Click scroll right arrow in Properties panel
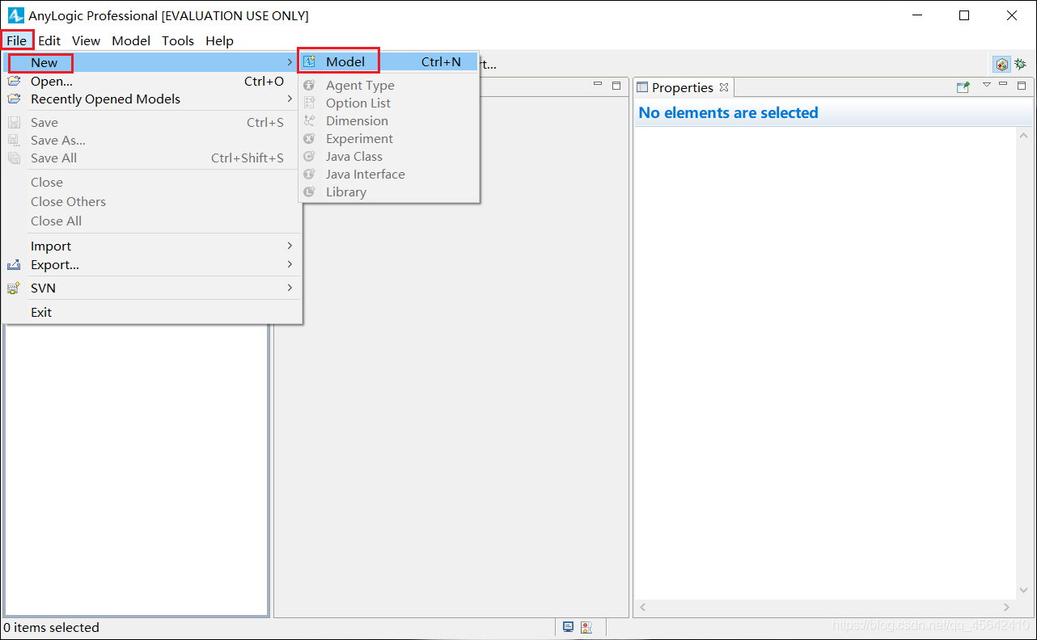 (1007, 607)
